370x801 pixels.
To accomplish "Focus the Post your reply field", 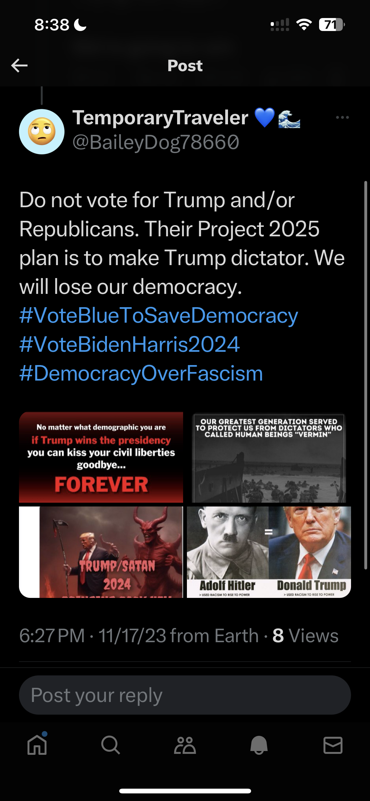I will [185, 695].
